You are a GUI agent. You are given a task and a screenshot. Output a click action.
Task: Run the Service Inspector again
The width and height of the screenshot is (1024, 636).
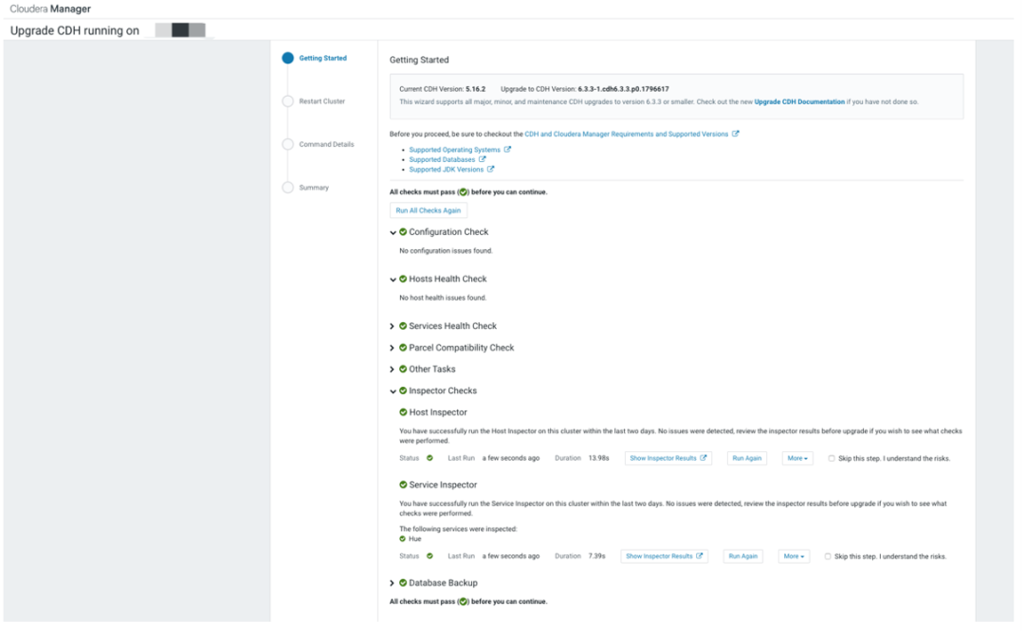click(743, 556)
